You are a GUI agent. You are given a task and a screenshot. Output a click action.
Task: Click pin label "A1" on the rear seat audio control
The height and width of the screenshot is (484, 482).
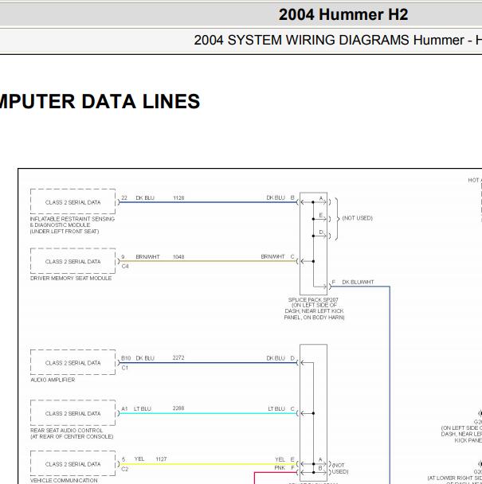point(124,408)
